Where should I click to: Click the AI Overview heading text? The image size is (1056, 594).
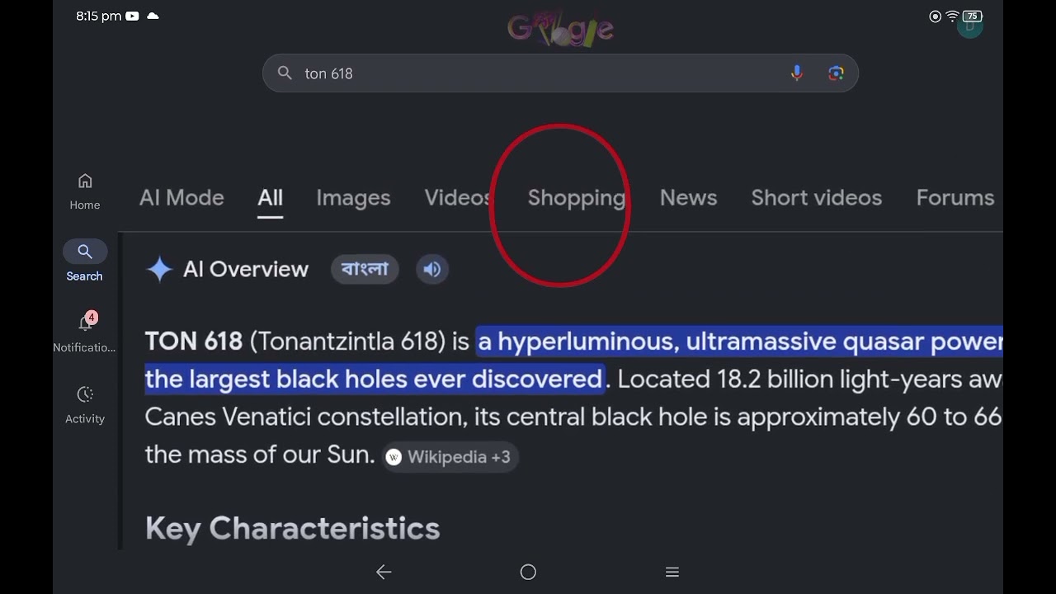[246, 269]
